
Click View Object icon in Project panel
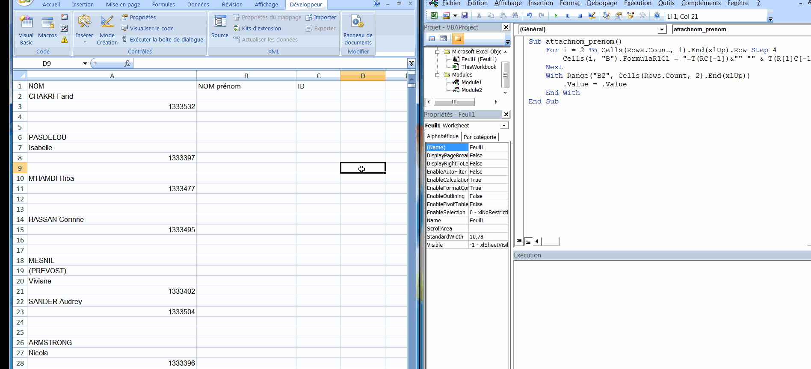pos(444,38)
